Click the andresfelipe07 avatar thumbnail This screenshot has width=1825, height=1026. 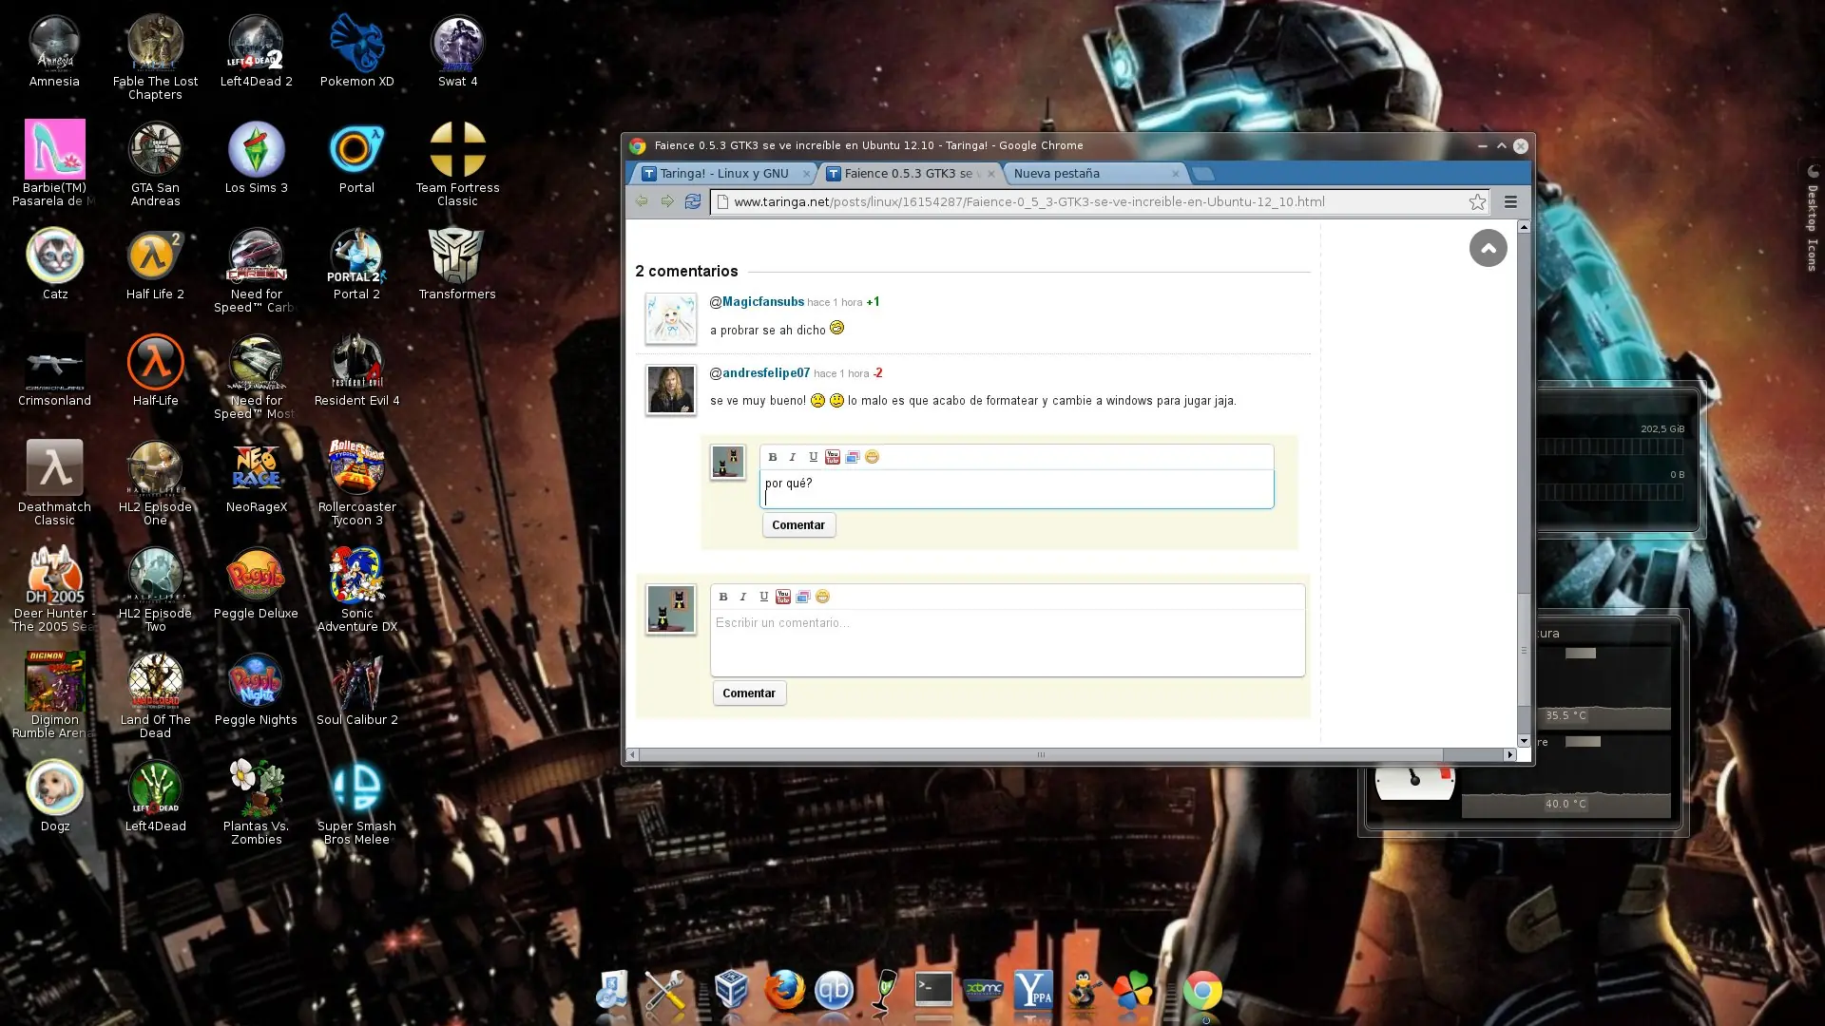coord(671,389)
